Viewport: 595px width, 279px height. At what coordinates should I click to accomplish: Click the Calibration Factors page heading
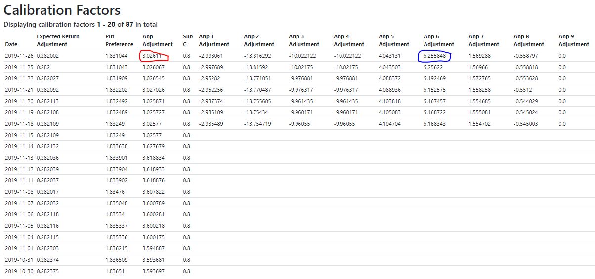click(x=62, y=10)
